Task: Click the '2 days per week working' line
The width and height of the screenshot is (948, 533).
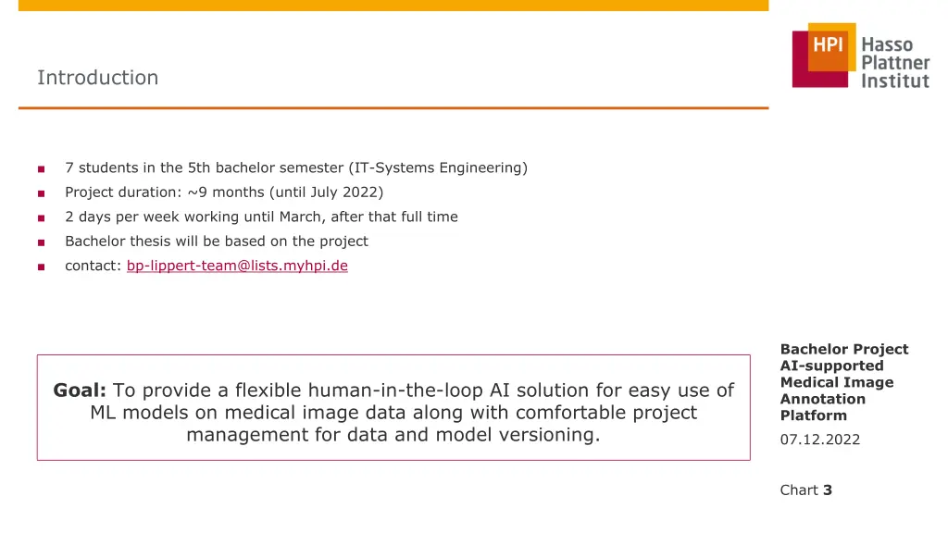Action: coord(261,217)
